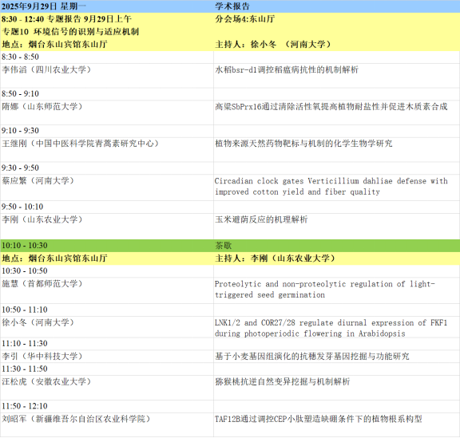The height and width of the screenshot is (438, 460).
Task: Click the 学术报告 header cell
Action: [x=232, y=6]
